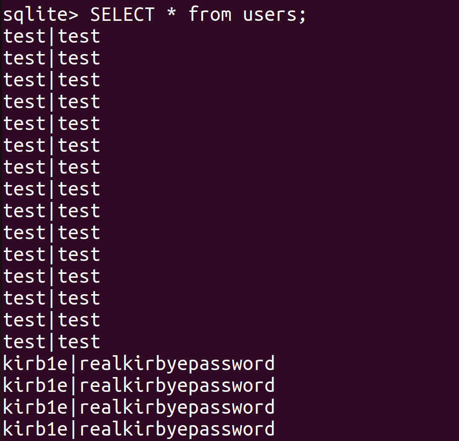Click realkirbyepassword in the second kirb1e row

(177, 385)
